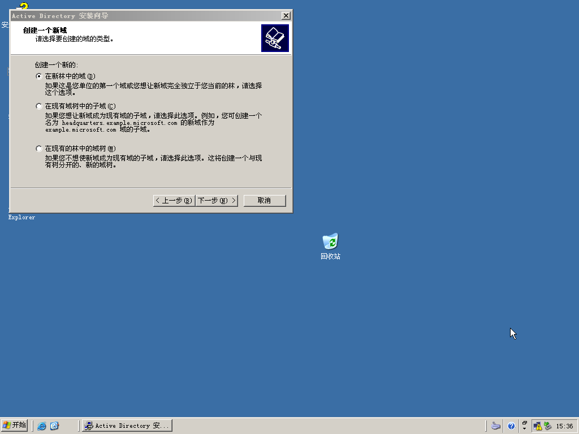
Task: Close the Active Directory wizard window
Action: pos(286,15)
